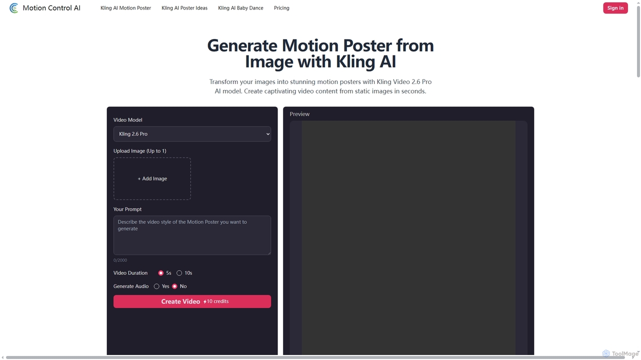Click the Sign in button
641x360 pixels.
click(615, 8)
